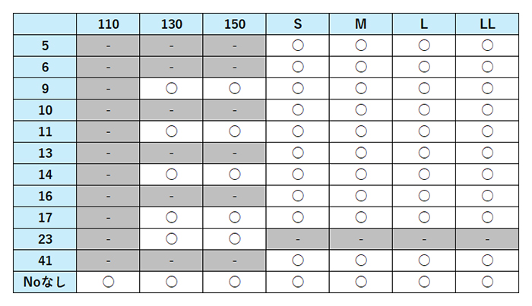Click the circle for number 41, size LL
This screenshot has width=532, height=306.
[487, 260]
